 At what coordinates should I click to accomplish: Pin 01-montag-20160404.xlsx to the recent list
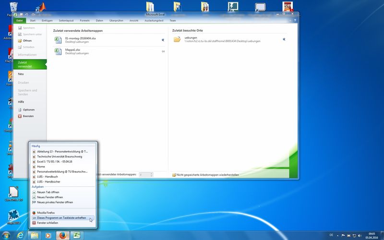pos(163,40)
